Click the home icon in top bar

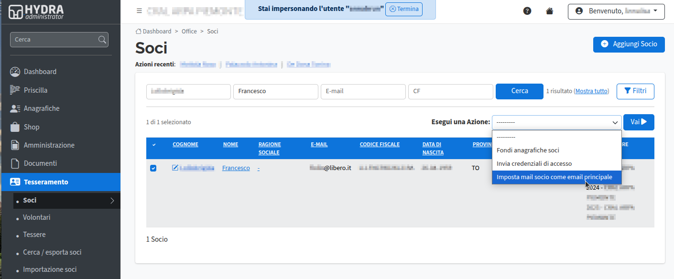click(x=549, y=11)
